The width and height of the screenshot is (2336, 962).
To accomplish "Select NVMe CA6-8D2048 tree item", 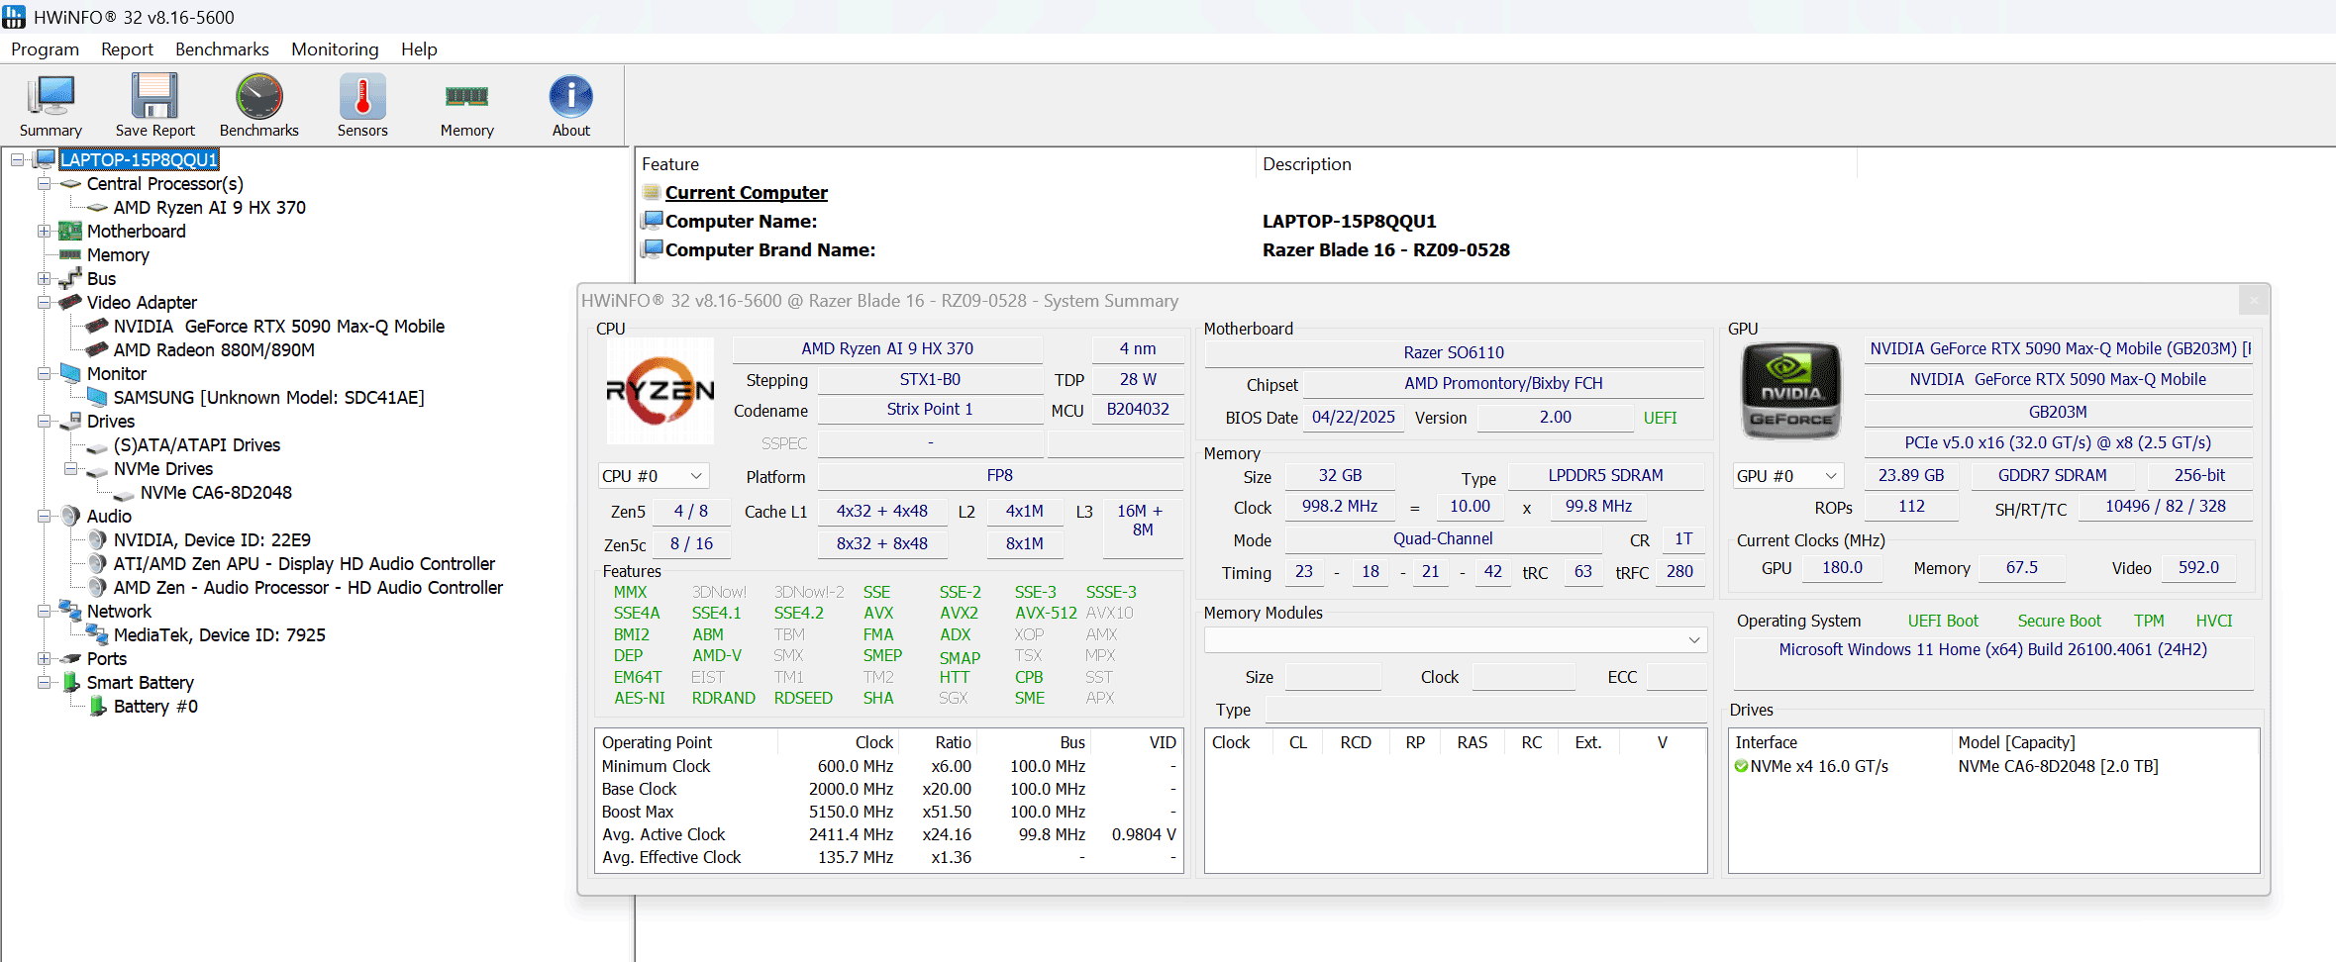I will point(216,492).
